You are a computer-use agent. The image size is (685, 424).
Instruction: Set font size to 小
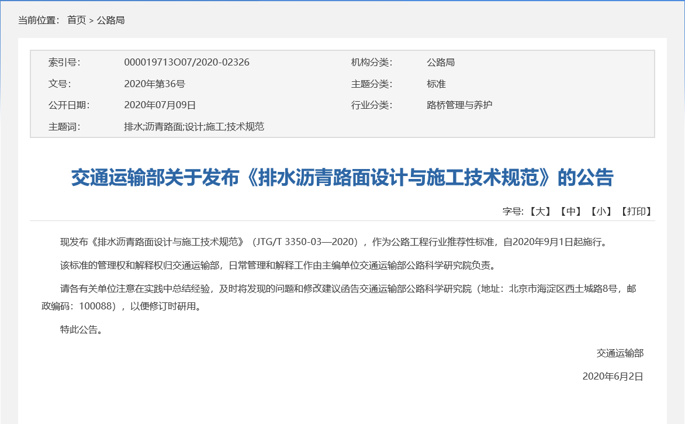(x=601, y=212)
